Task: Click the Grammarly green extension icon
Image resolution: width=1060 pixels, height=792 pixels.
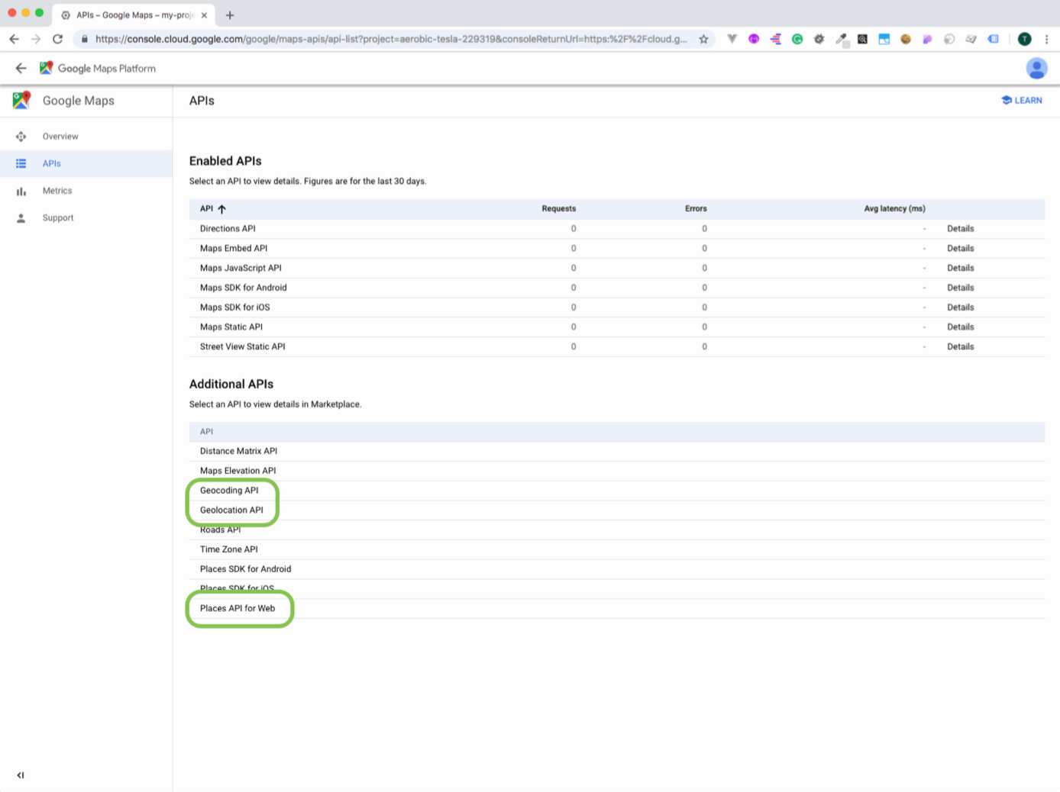Action: point(797,39)
